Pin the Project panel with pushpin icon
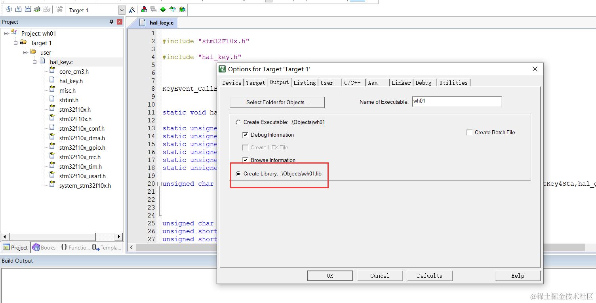The width and height of the screenshot is (596, 303). click(111, 22)
